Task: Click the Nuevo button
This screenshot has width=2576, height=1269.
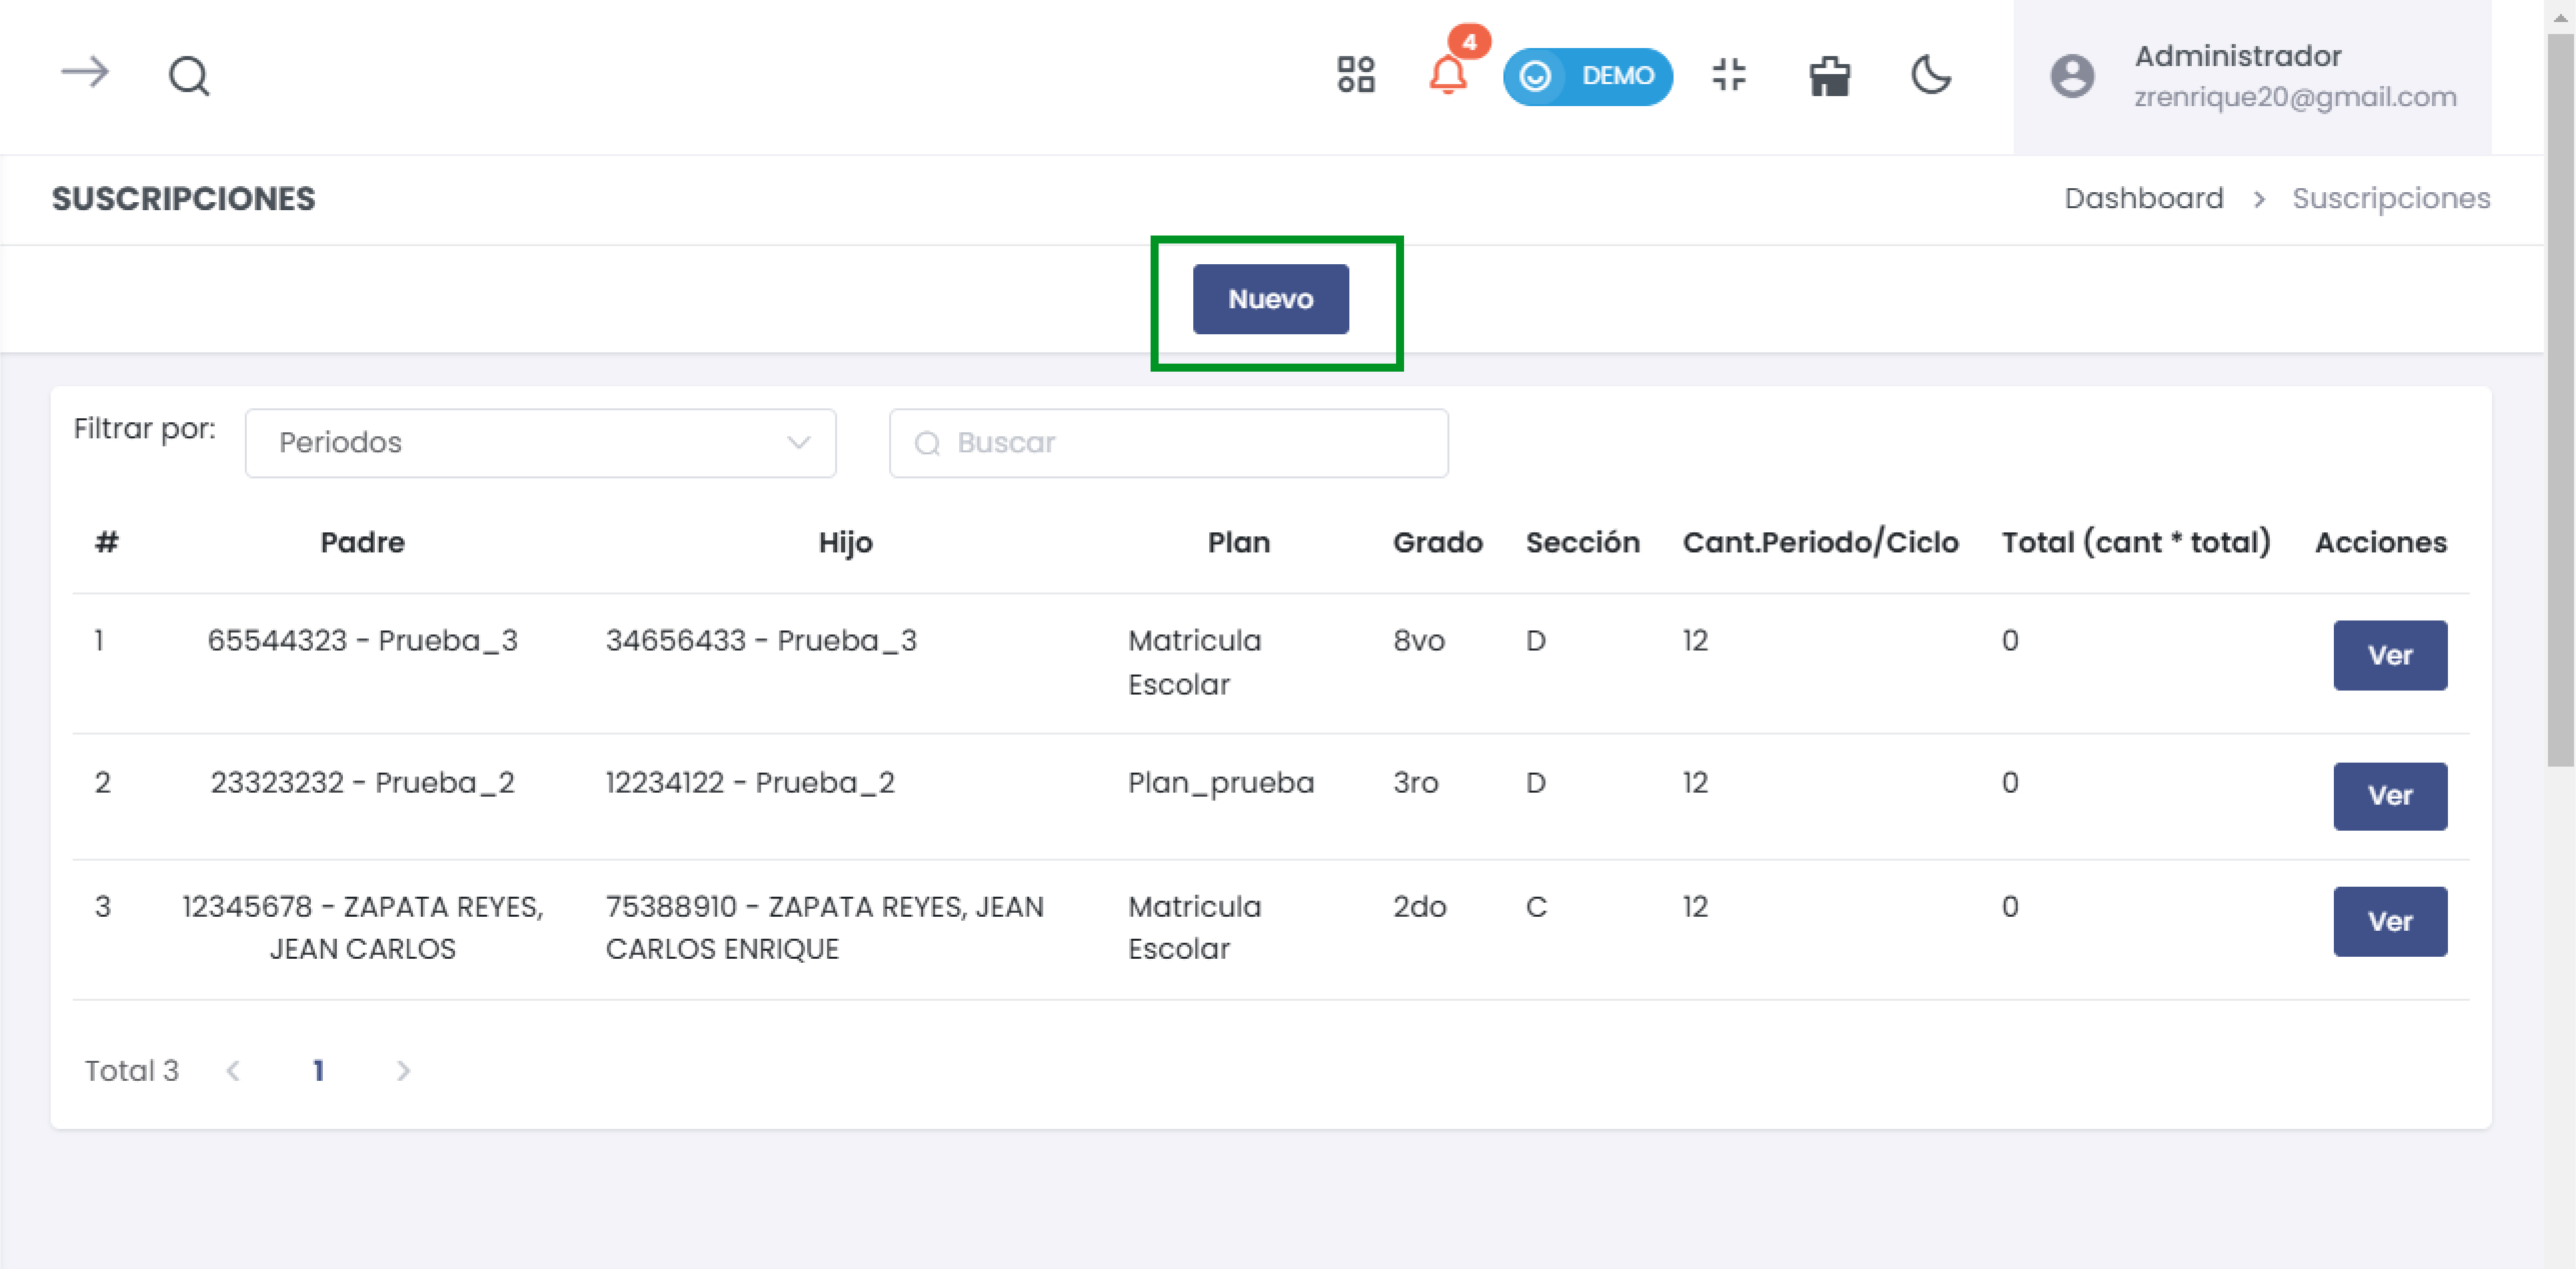Action: [1270, 299]
